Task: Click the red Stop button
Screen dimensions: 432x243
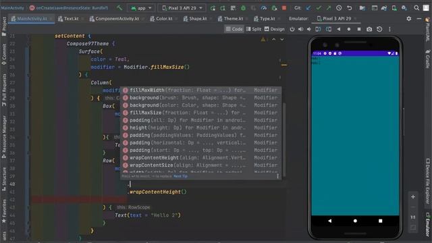Action: coord(284,8)
